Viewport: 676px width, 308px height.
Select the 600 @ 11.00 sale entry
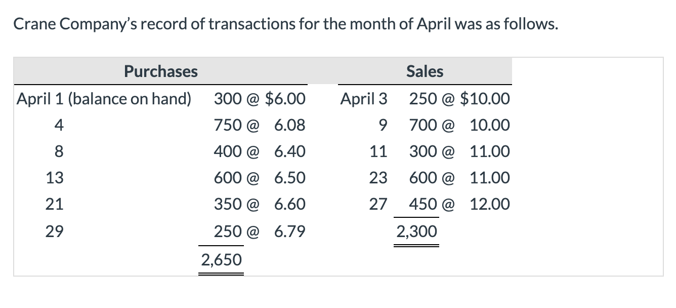(459, 178)
